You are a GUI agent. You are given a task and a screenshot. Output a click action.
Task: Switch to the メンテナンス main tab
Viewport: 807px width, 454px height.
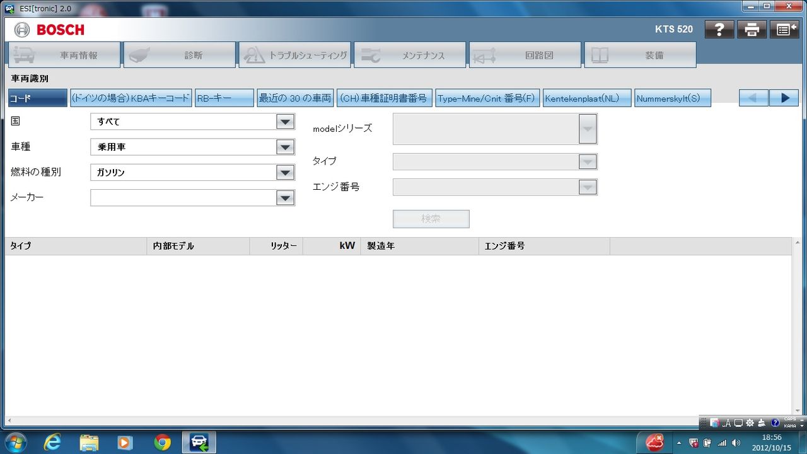pos(410,55)
